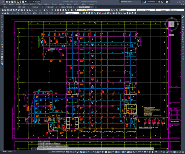
Task: Open the lineweight ByLayer dropdown
Action: [x=168, y=10]
